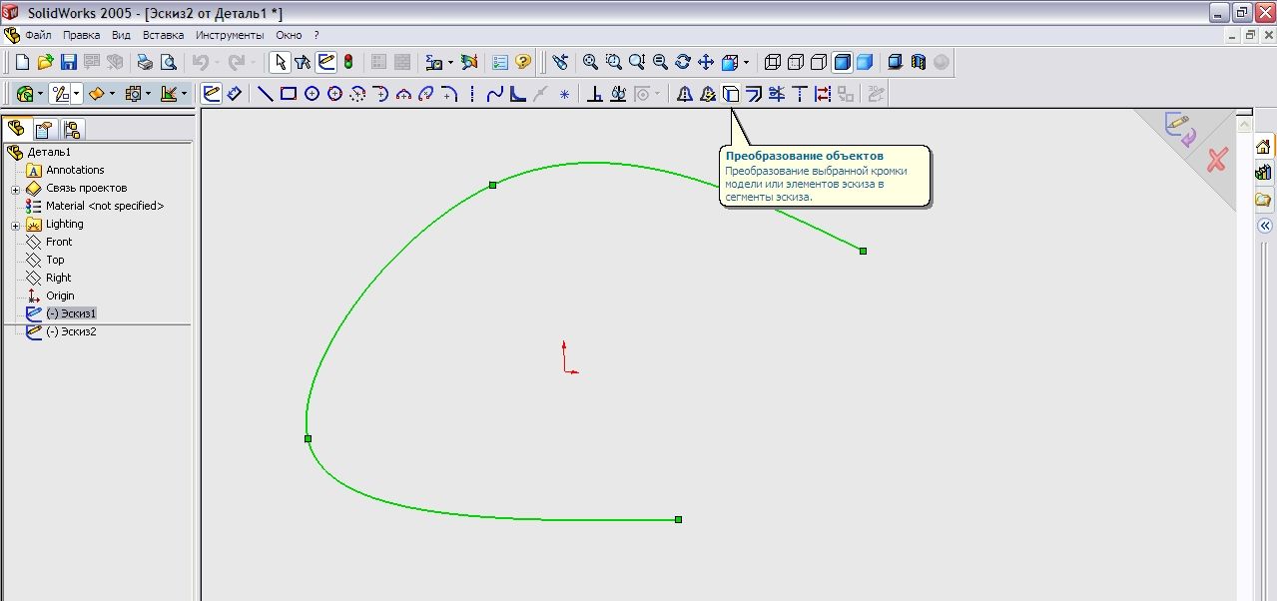This screenshot has width=1277, height=601.
Task: Click the Trim Entities icon
Action: coord(777,94)
